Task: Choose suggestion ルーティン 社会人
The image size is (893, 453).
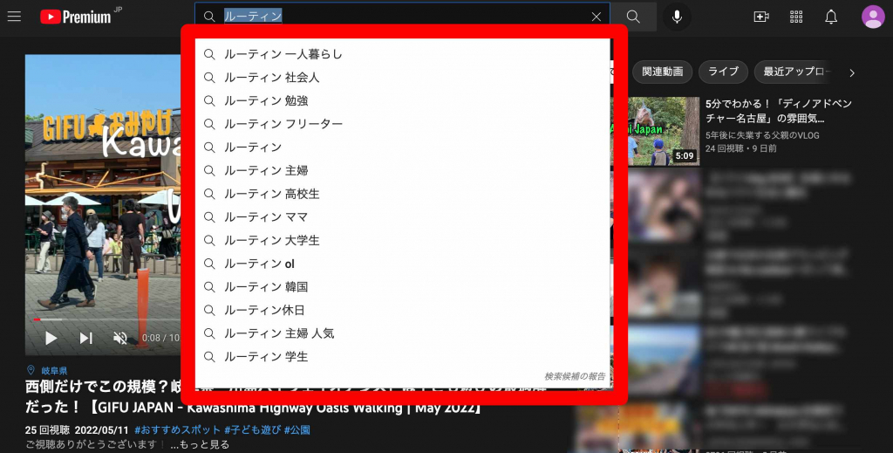Action: 271,78
